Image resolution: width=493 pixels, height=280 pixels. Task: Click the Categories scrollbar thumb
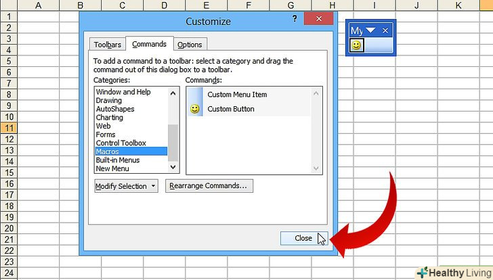[173, 143]
